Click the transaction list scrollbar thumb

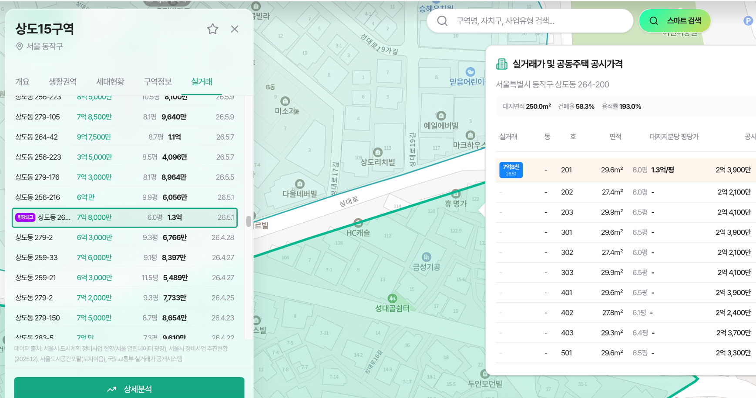tap(249, 221)
